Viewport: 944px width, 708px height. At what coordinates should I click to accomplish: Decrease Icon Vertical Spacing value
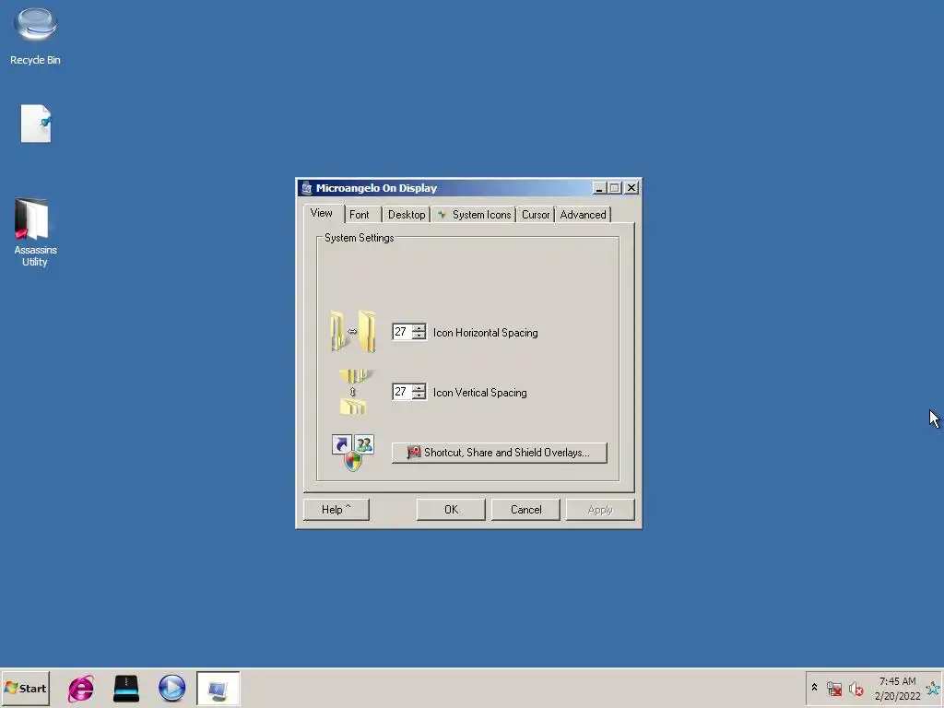coord(419,395)
